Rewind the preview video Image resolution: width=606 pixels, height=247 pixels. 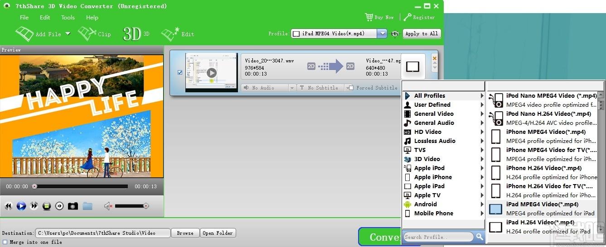(x=8, y=206)
